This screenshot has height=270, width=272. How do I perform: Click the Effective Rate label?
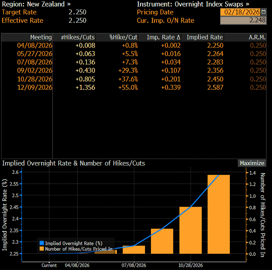[x=22, y=20]
